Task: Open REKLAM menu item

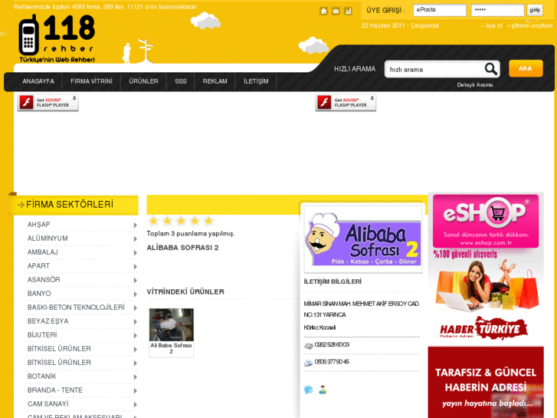Action: [x=215, y=81]
